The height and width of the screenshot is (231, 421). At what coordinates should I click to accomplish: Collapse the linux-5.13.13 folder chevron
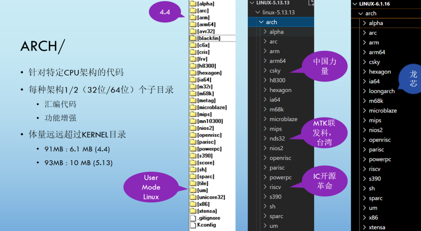[x=257, y=12]
